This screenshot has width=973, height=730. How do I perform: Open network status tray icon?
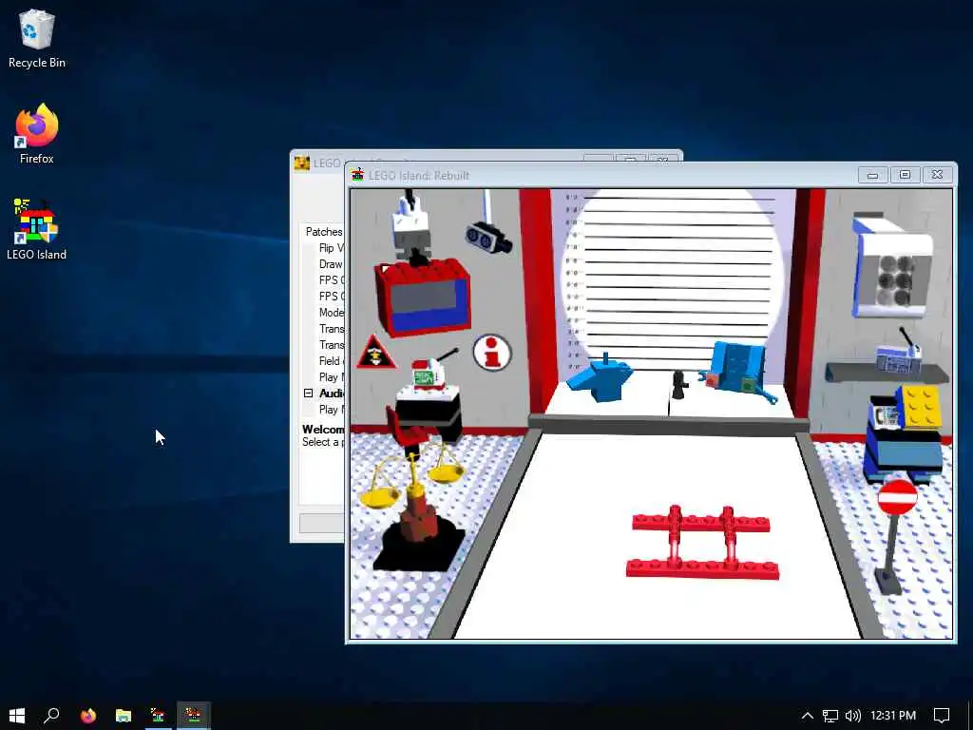(x=830, y=716)
